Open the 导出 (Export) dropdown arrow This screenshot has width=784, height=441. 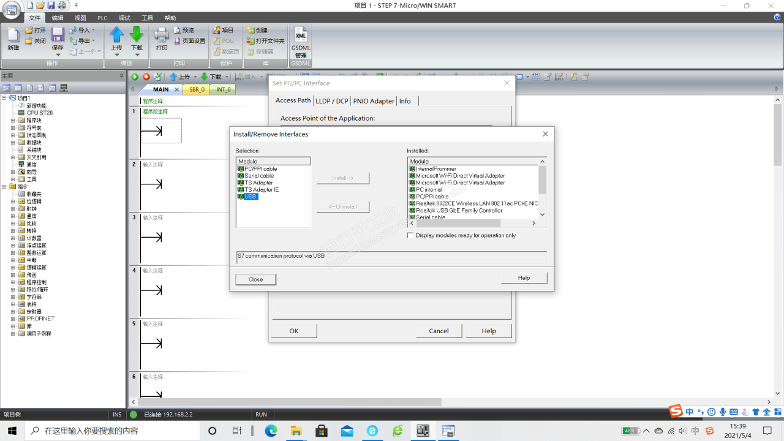point(94,41)
